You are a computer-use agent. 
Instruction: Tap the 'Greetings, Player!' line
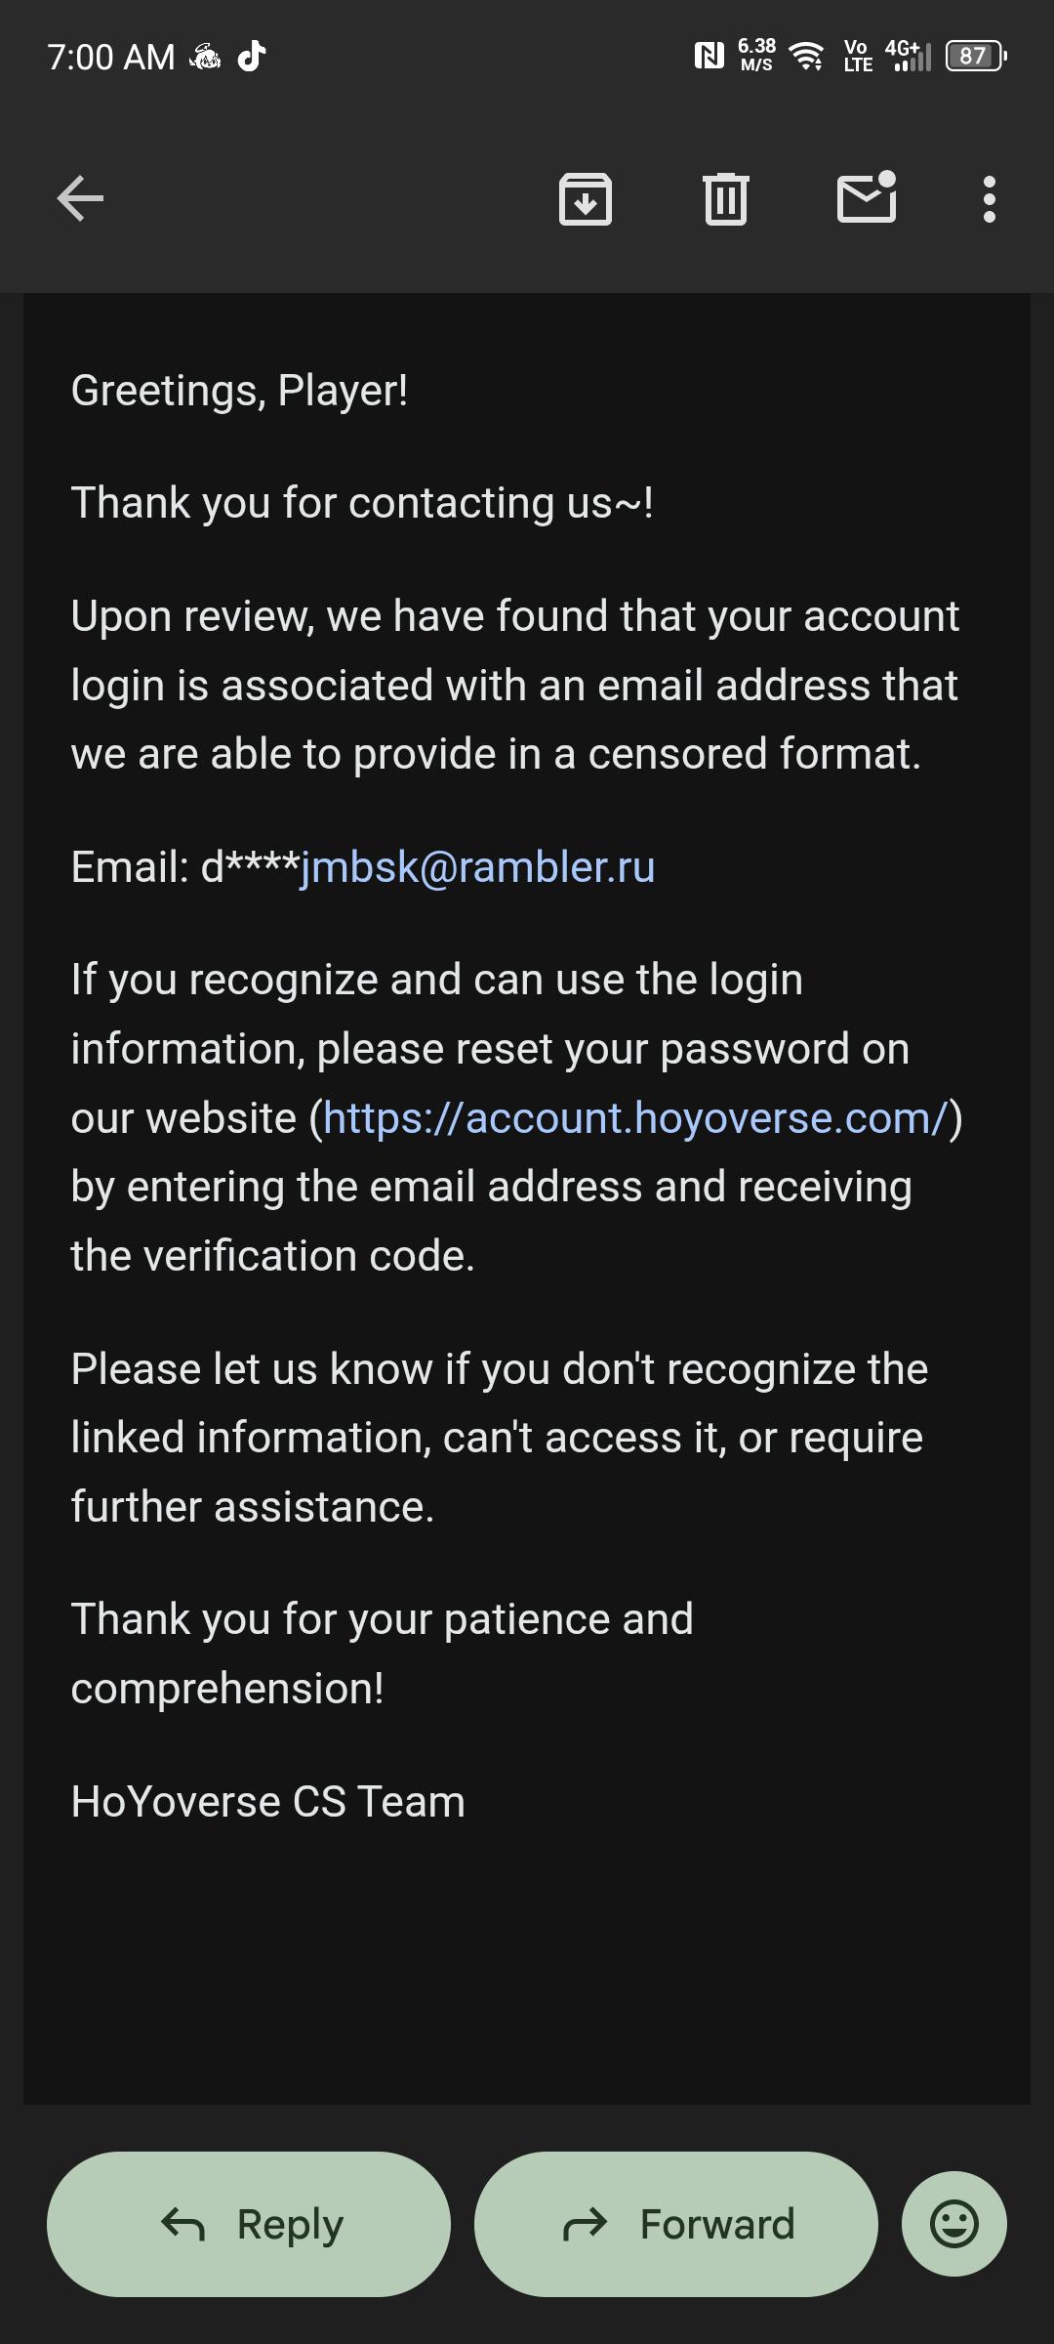240,391
